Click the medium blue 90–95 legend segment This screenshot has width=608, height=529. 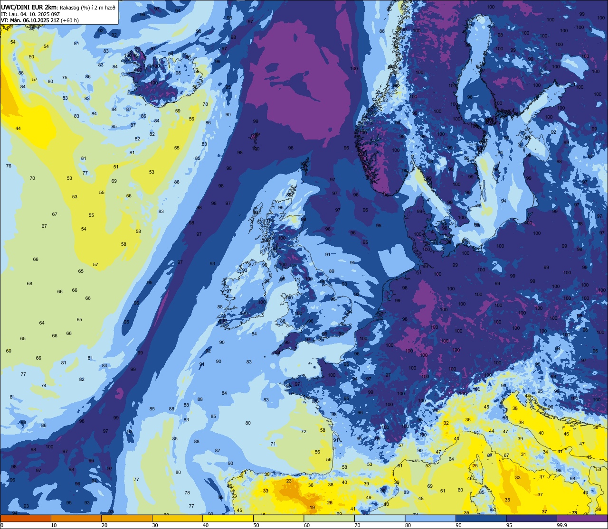click(x=481, y=518)
